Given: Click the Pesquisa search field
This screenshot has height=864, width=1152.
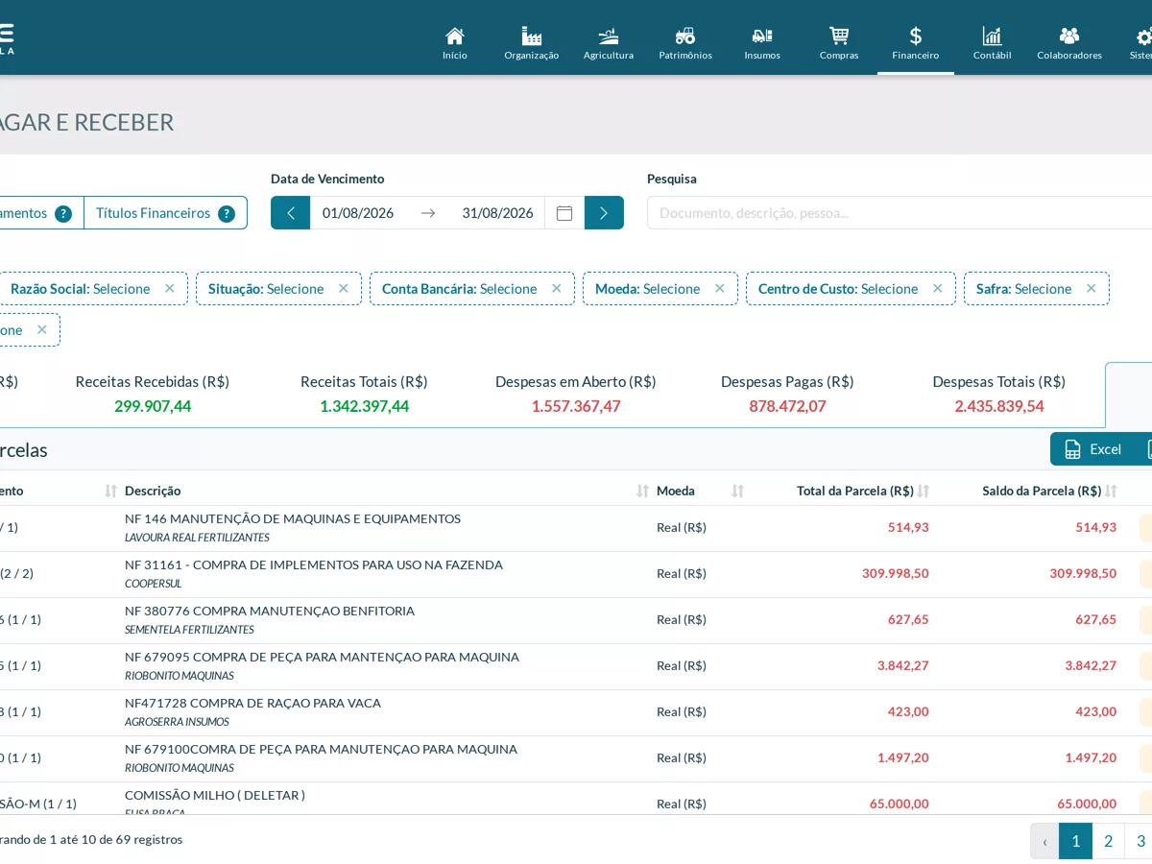Looking at the screenshot, I should click(x=900, y=213).
